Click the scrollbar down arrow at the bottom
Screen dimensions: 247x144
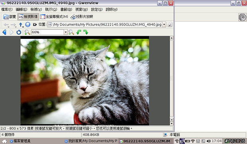click(x=172, y=123)
